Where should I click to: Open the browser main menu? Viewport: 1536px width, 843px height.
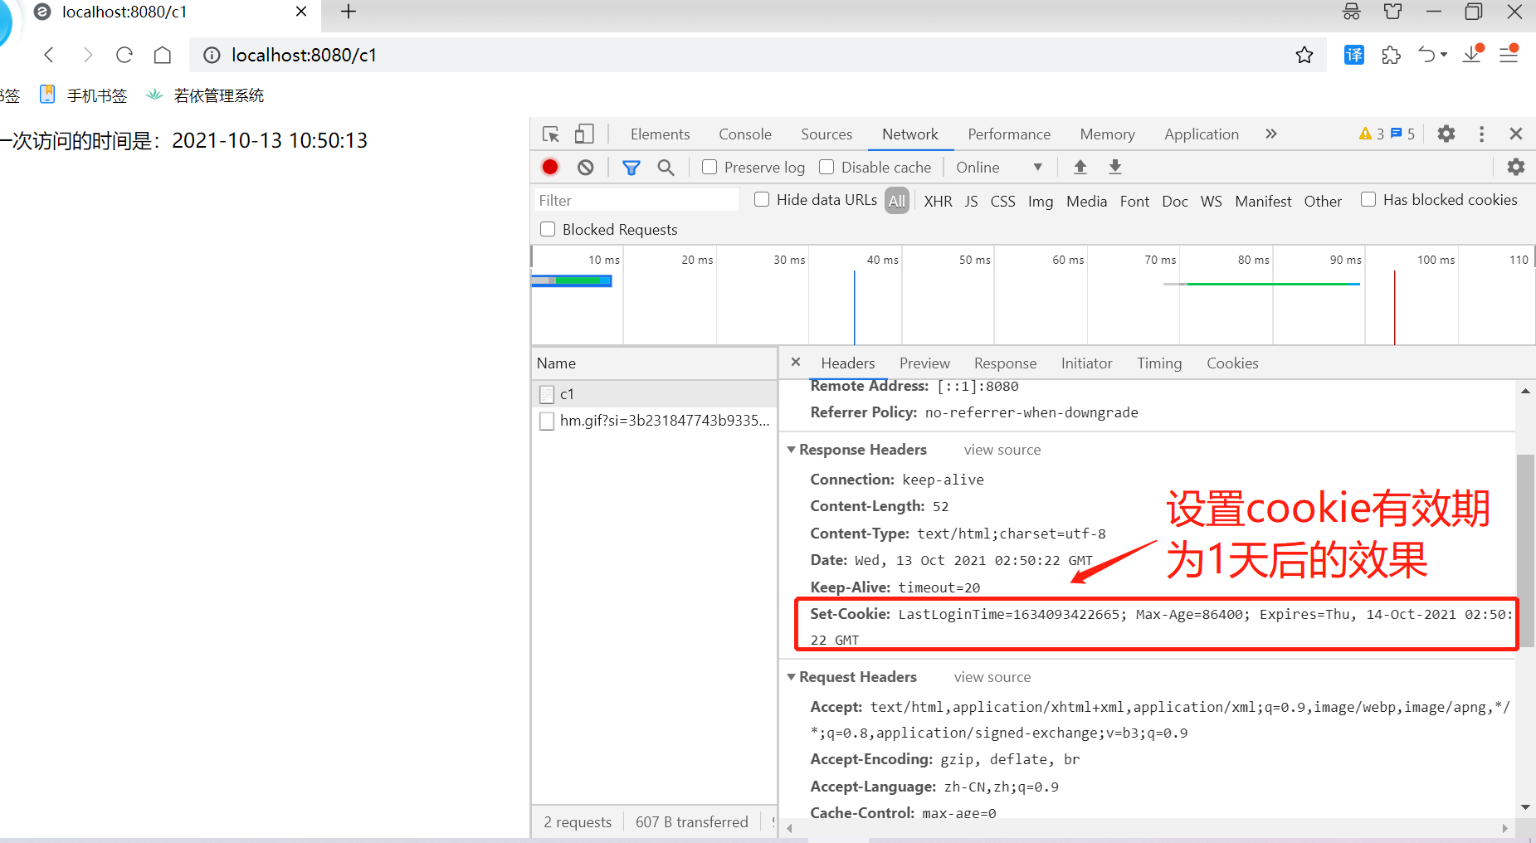(1509, 54)
